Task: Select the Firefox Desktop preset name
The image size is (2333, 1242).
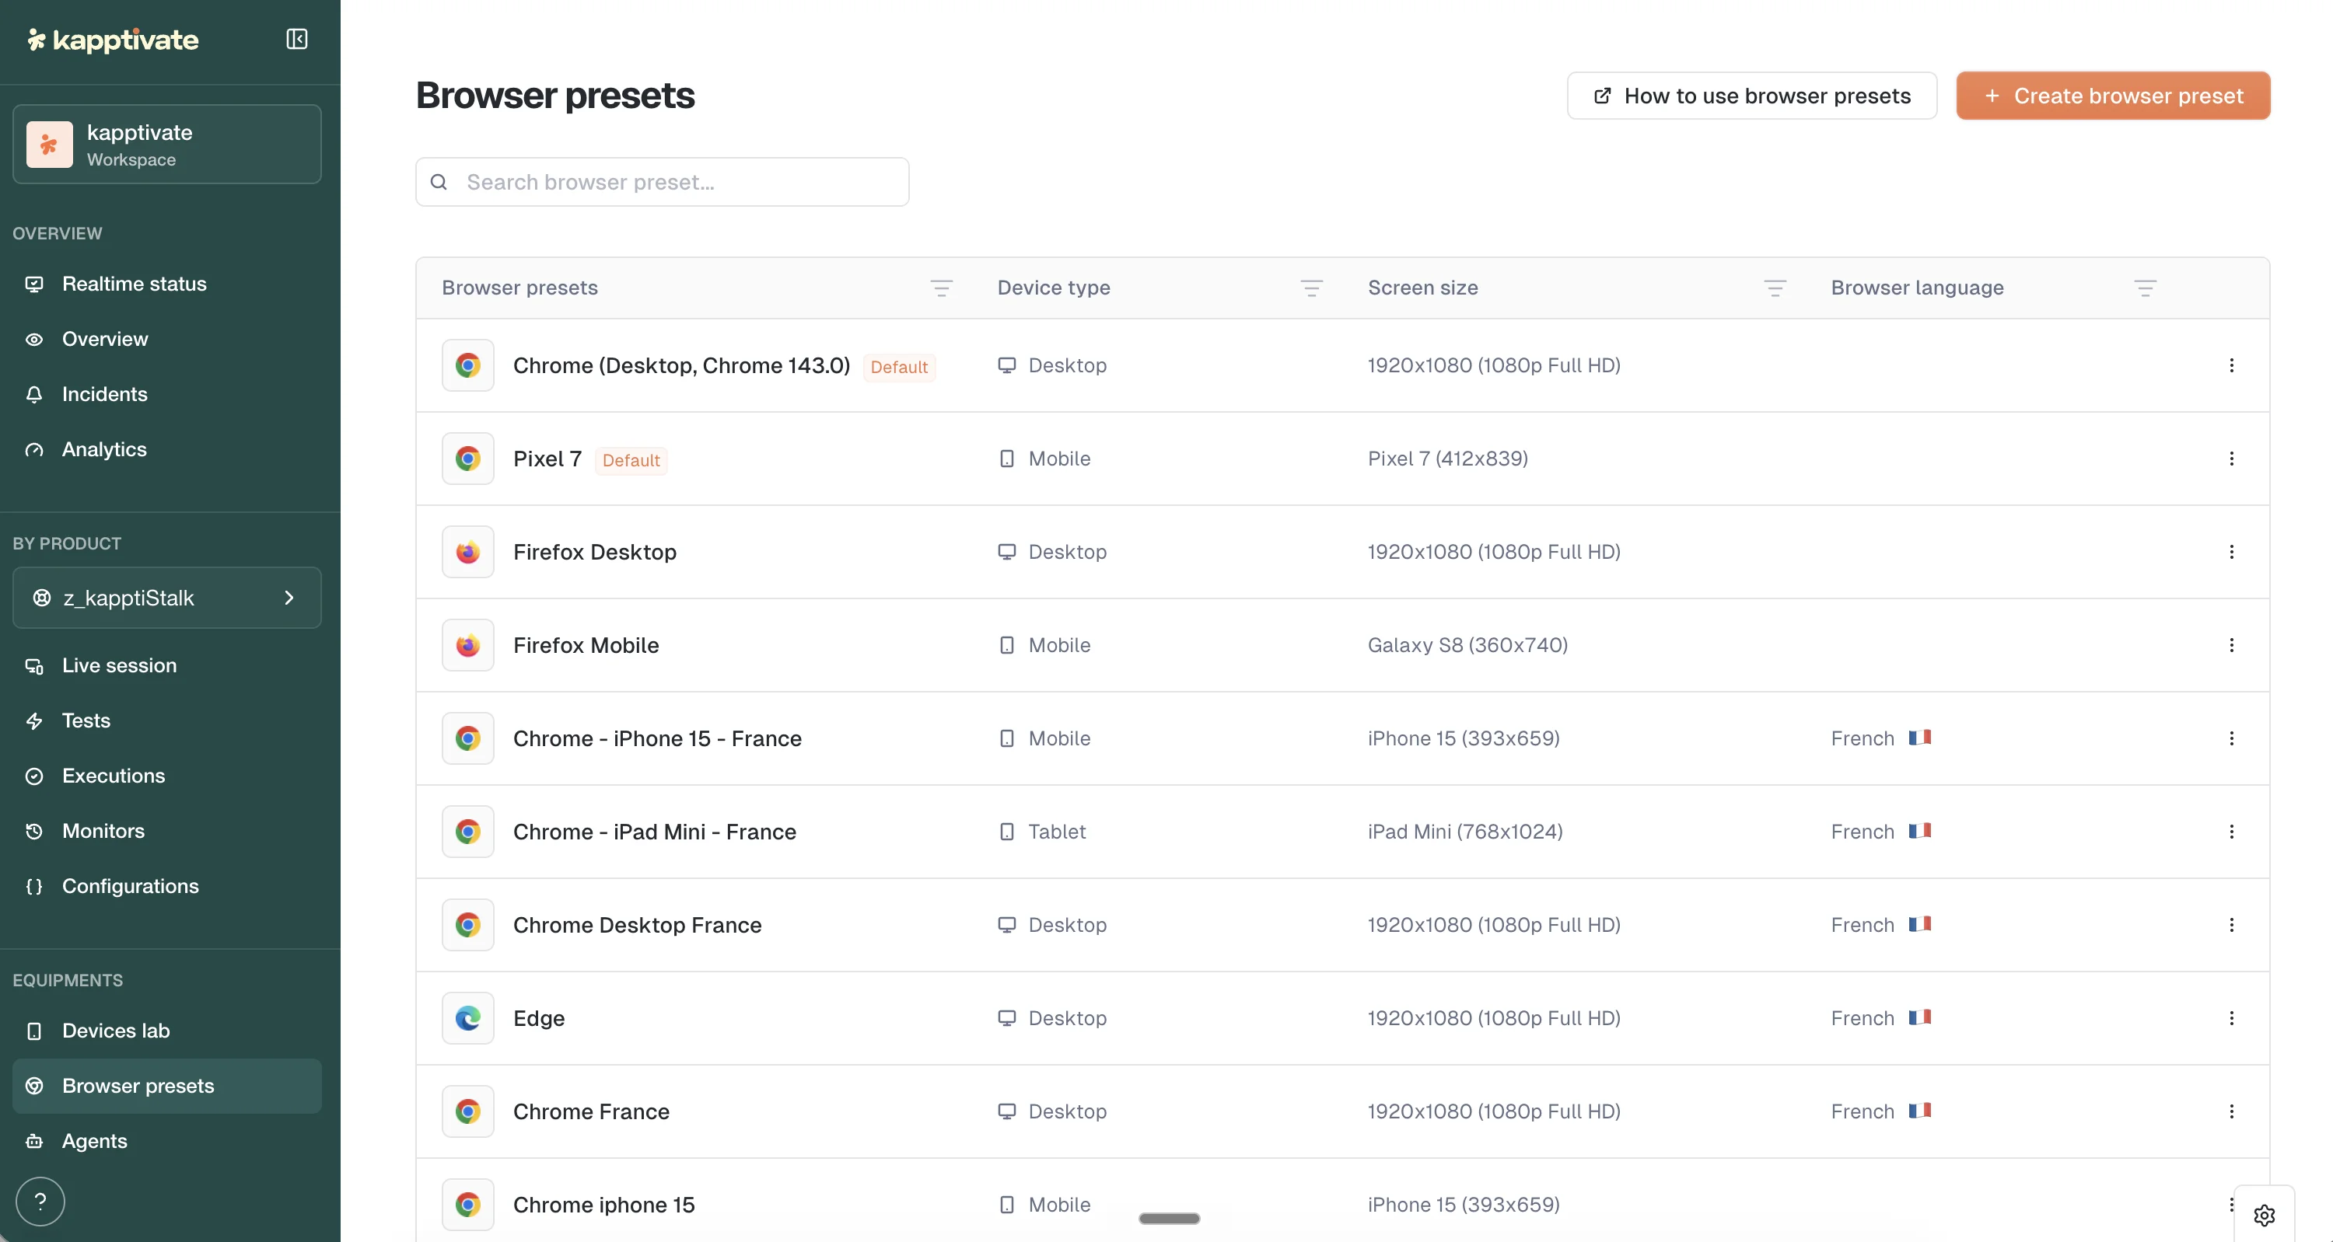Action: point(595,552)
